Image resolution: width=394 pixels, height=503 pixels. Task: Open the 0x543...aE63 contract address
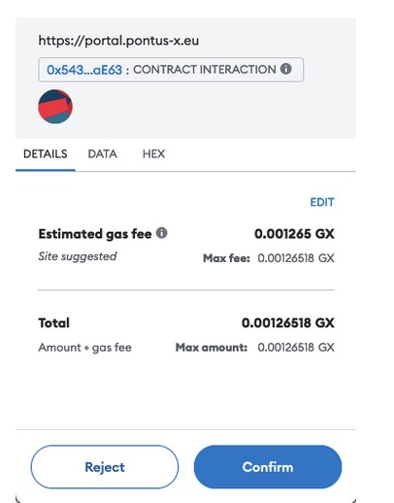tap(84, 70)
